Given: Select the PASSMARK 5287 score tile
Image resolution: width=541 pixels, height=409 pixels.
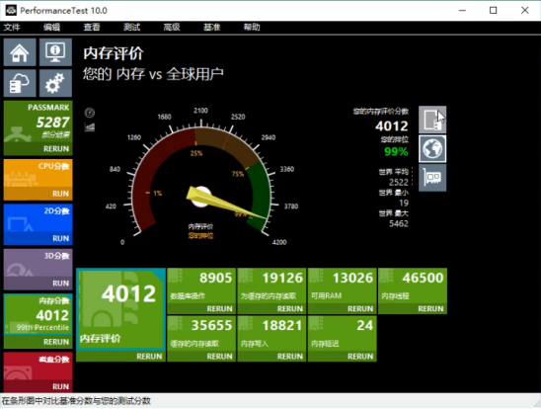Looking at the screenshot, I should (38, 122).
